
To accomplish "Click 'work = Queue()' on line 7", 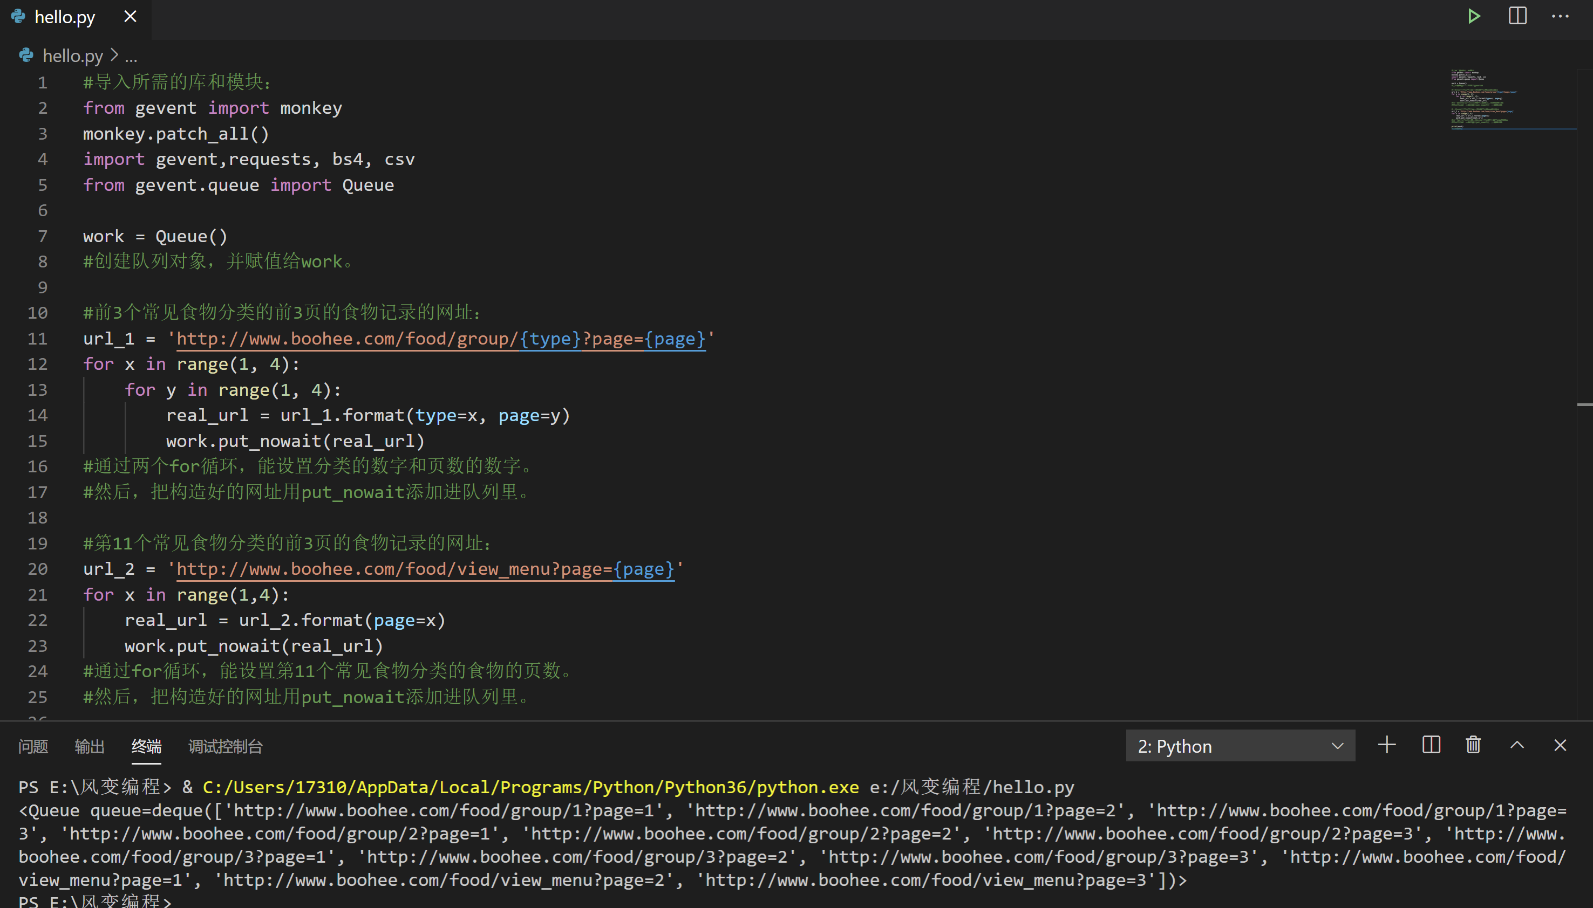I will [155, 236].
